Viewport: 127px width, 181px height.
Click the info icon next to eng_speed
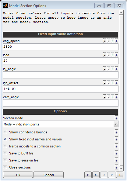tap(116, 41)
